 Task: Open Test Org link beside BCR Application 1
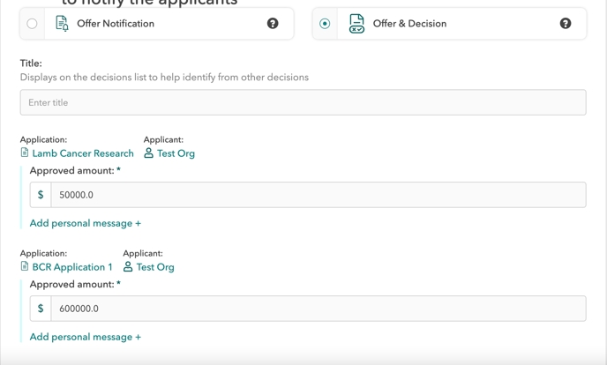(155, 267)
